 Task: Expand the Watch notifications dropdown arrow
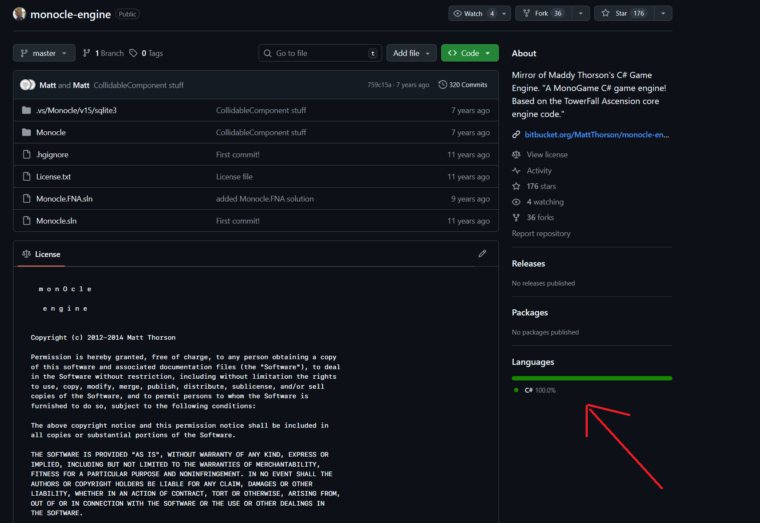[x=504, y=13]
